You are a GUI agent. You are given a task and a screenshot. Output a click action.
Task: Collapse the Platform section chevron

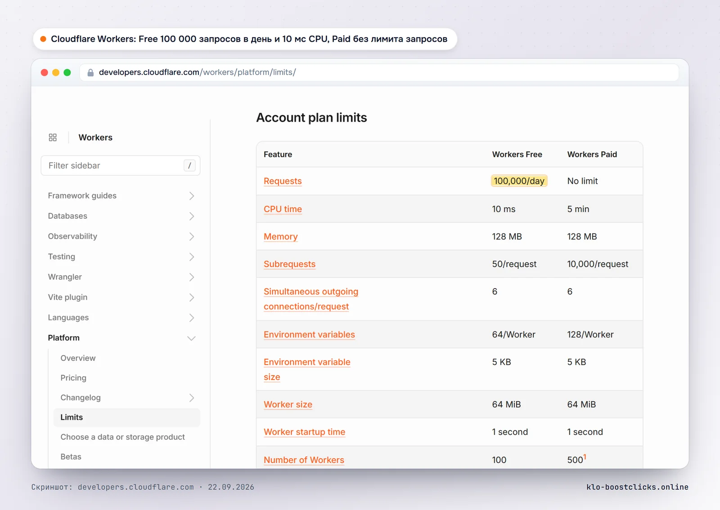coord(192,338)
